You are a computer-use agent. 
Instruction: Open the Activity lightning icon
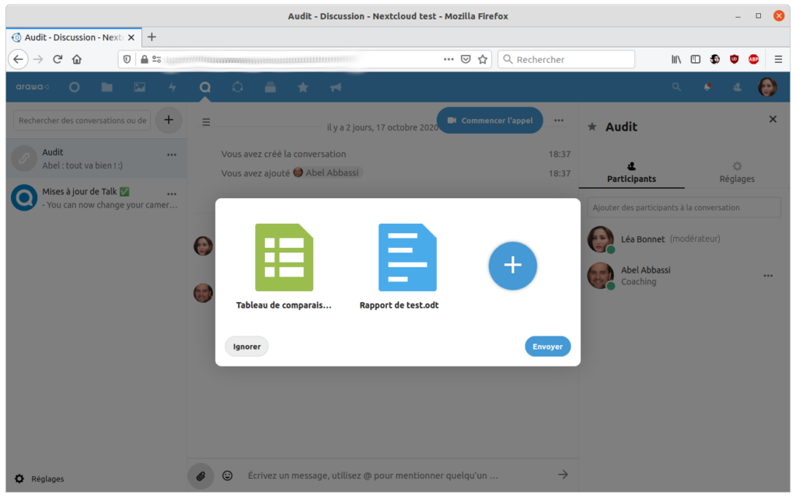pyautogui.click(x=173, y=87)
